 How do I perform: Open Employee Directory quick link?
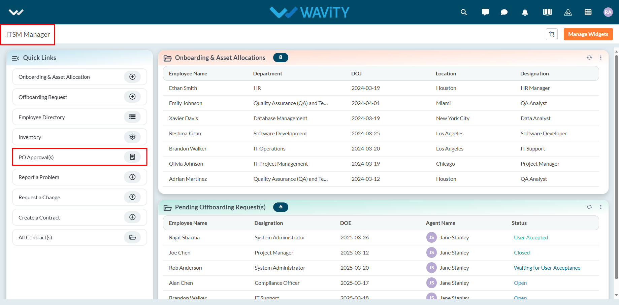click(x=79, y=117)
